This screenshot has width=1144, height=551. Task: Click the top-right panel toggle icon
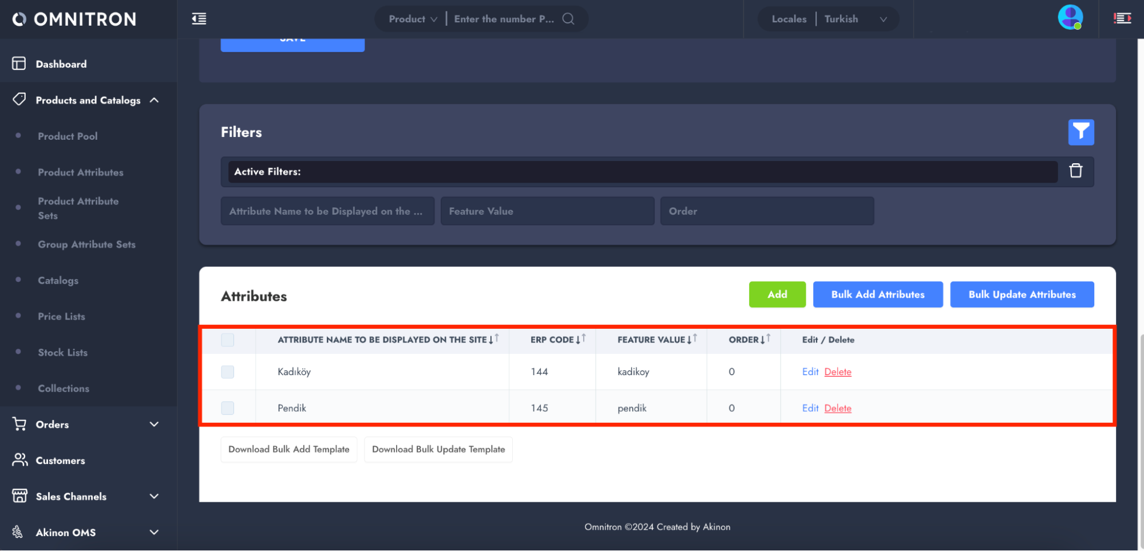1122,19
